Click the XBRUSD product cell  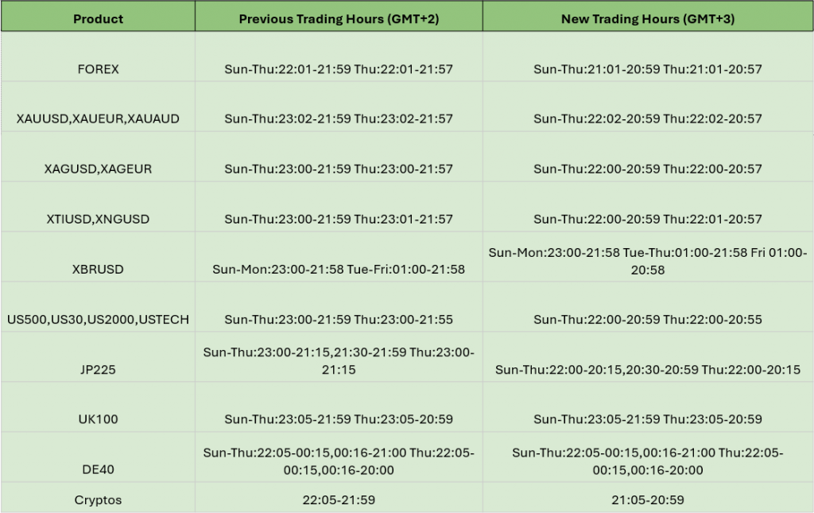click(x=98, y=256)
